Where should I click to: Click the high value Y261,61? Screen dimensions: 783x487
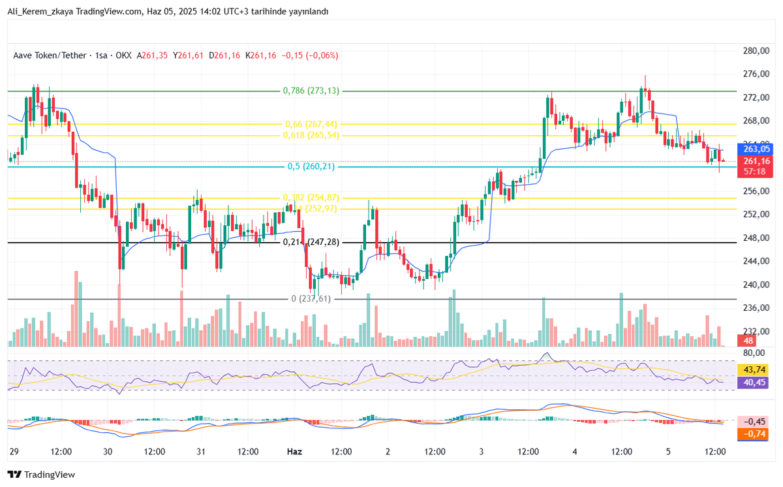coord(189,55)
